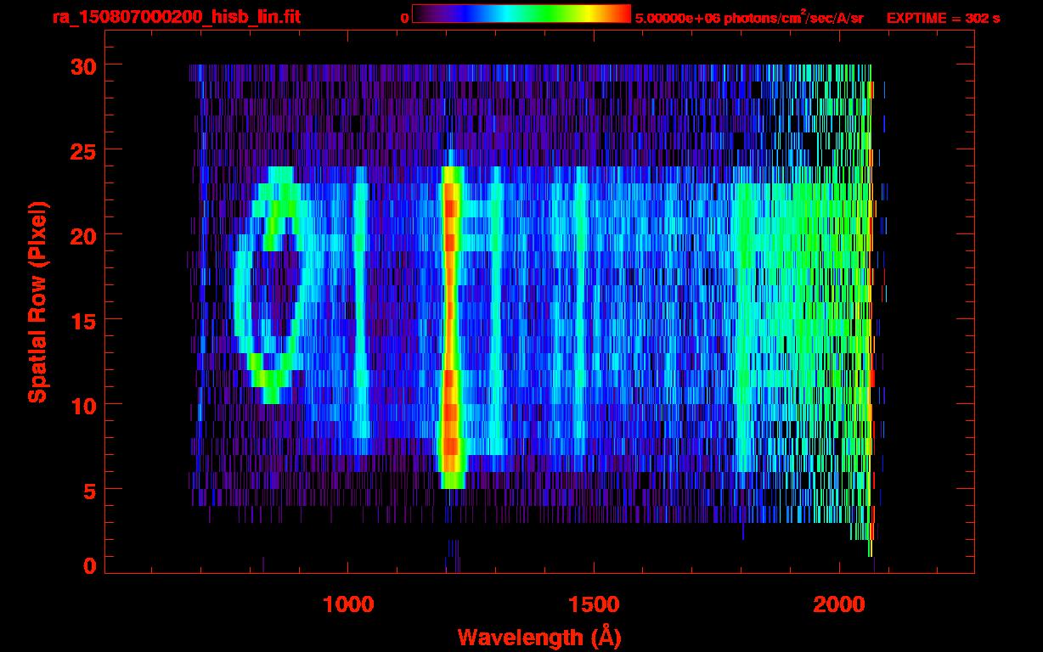Viewport: 1043px width, 652px height.
Task: Click the colorbar minimum value 0
Action: 404,19
